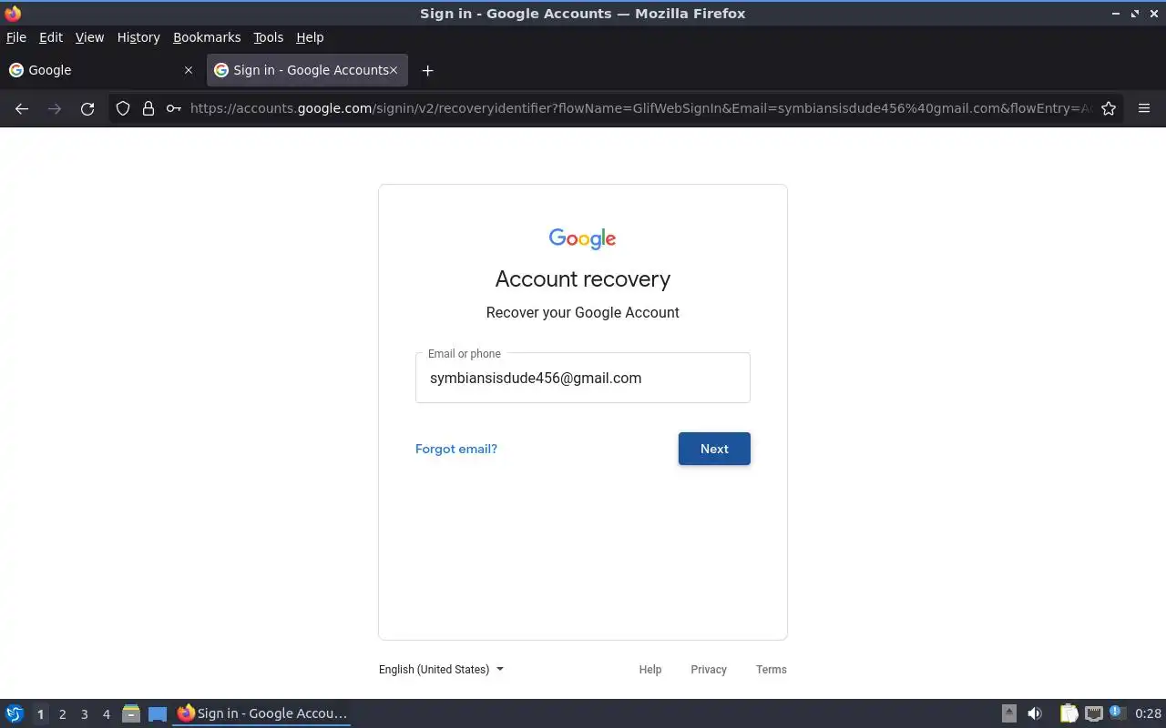This screenshot has width=1166, height=728.
Task: Click the eject media tray icon
Action: [x=1009, y=713]
